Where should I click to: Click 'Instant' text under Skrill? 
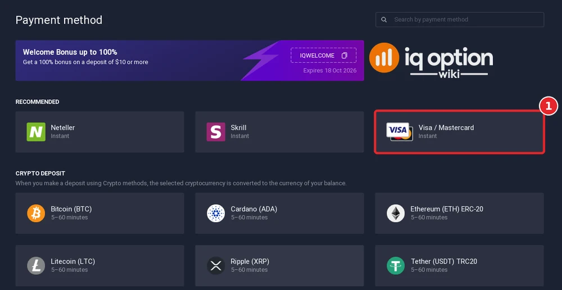point(240,136)
